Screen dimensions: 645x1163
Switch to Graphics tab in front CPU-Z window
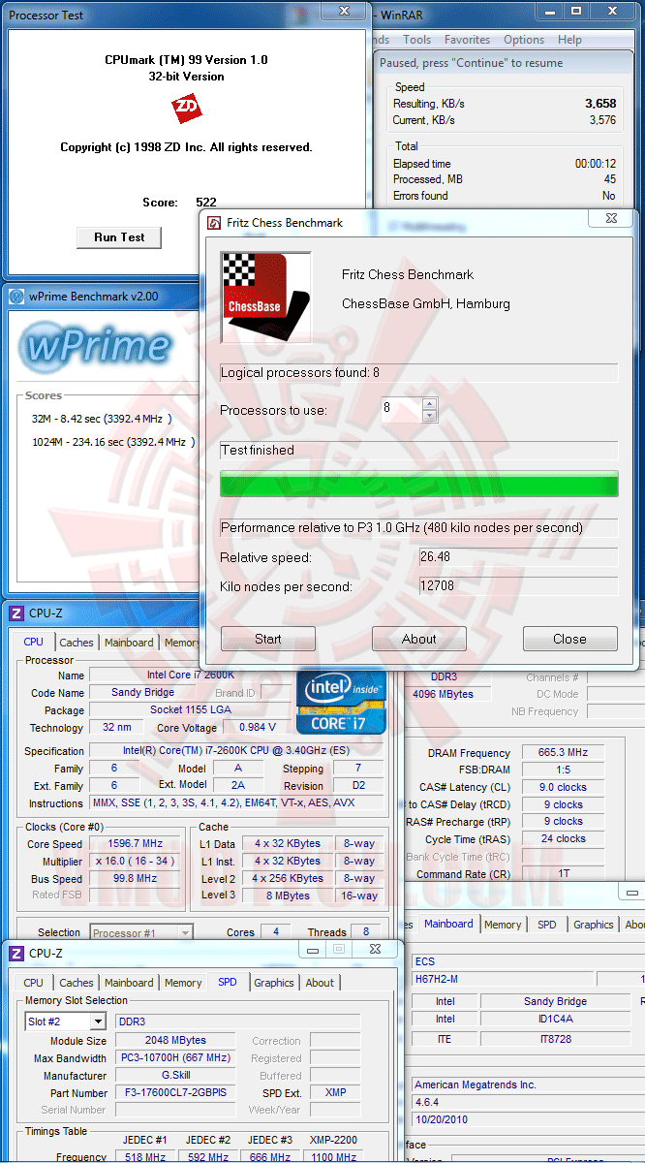(x=273, y=983)
